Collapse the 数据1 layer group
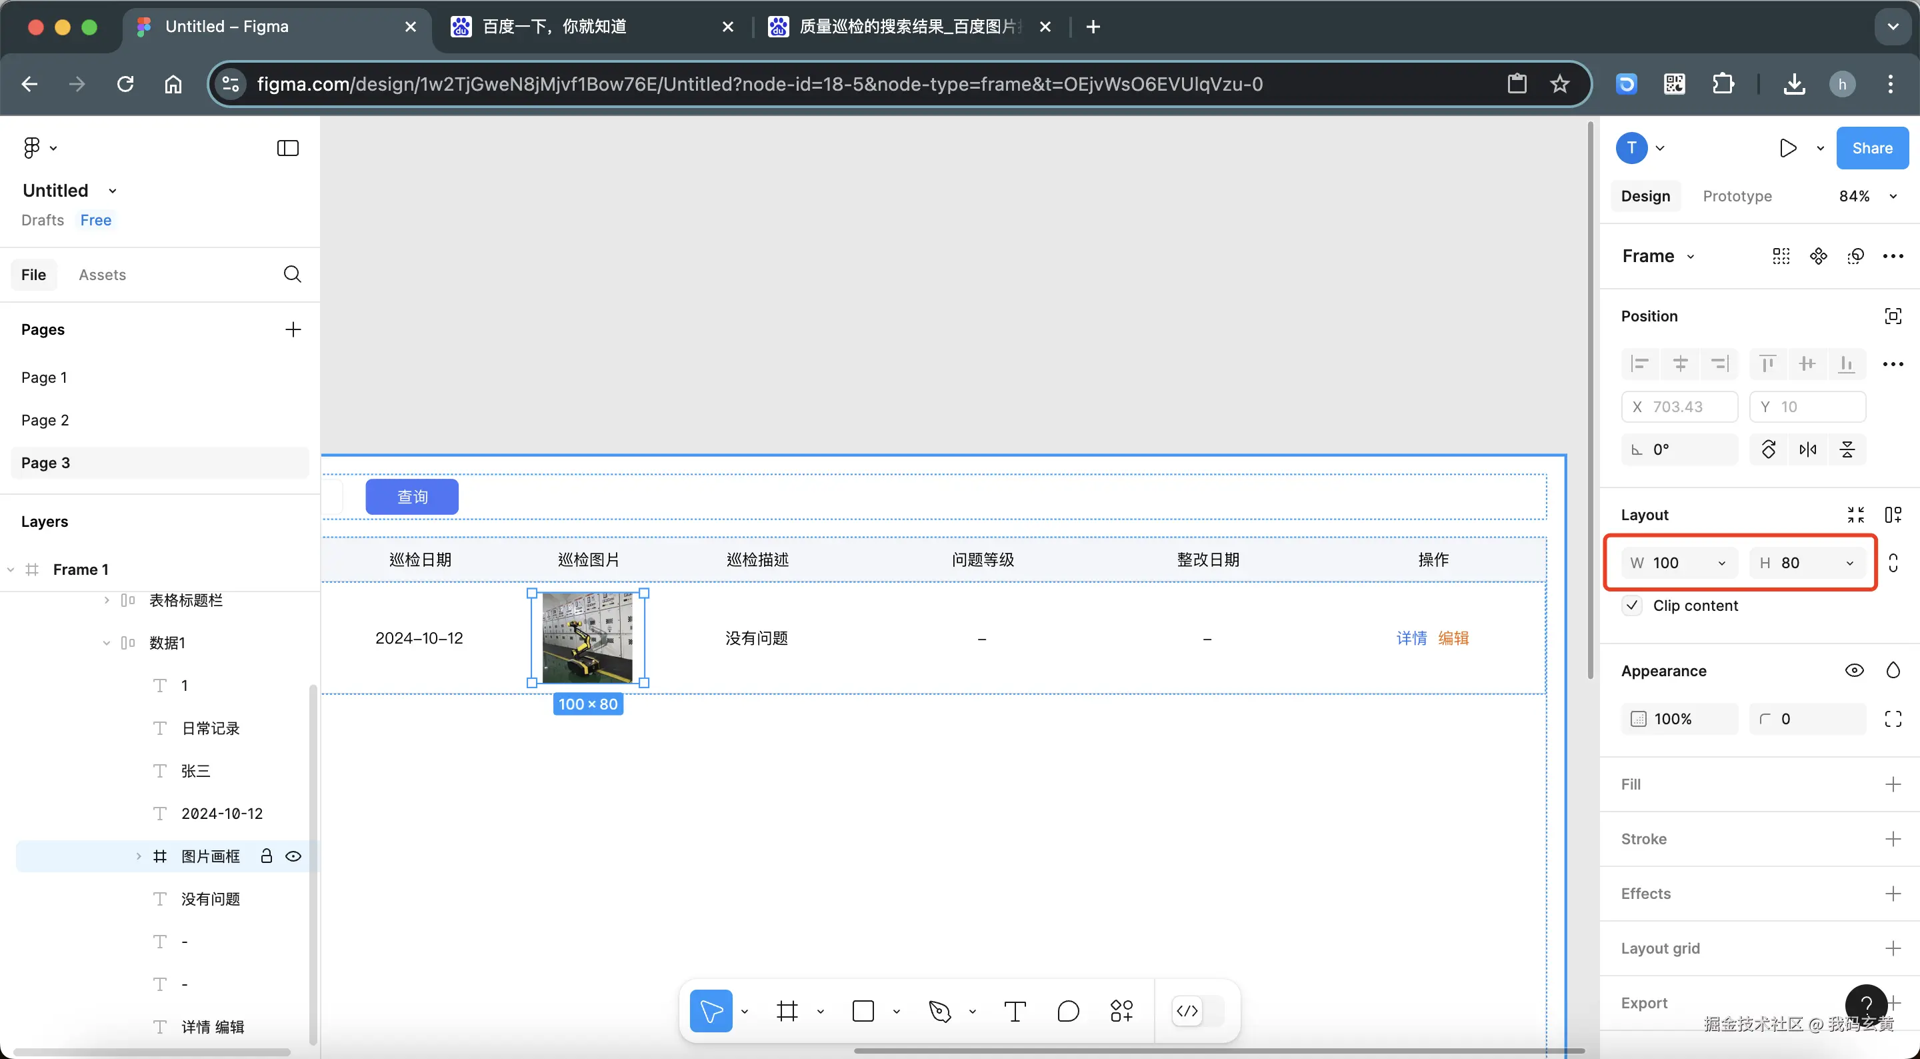 (x=106, y=643)
